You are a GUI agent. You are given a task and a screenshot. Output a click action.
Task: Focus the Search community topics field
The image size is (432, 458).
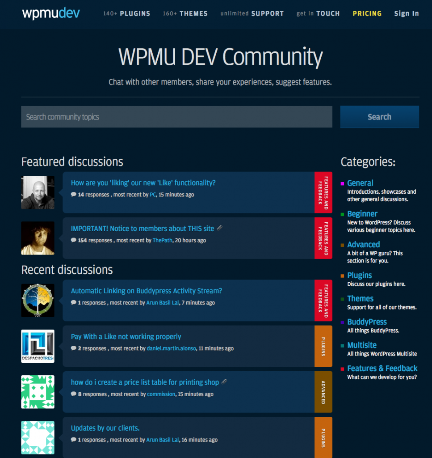(x=176, y=117)
